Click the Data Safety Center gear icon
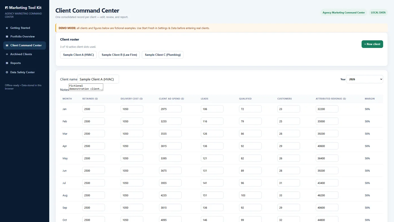Image resolution: width=394 pixels, height=222 pixels. pyautogui.click(x=7, y=72)
